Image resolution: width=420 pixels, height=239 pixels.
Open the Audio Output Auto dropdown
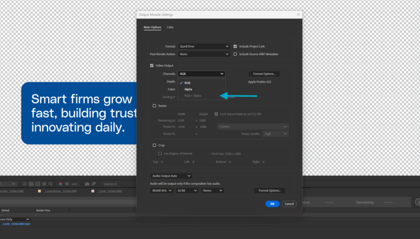point(171,176)
